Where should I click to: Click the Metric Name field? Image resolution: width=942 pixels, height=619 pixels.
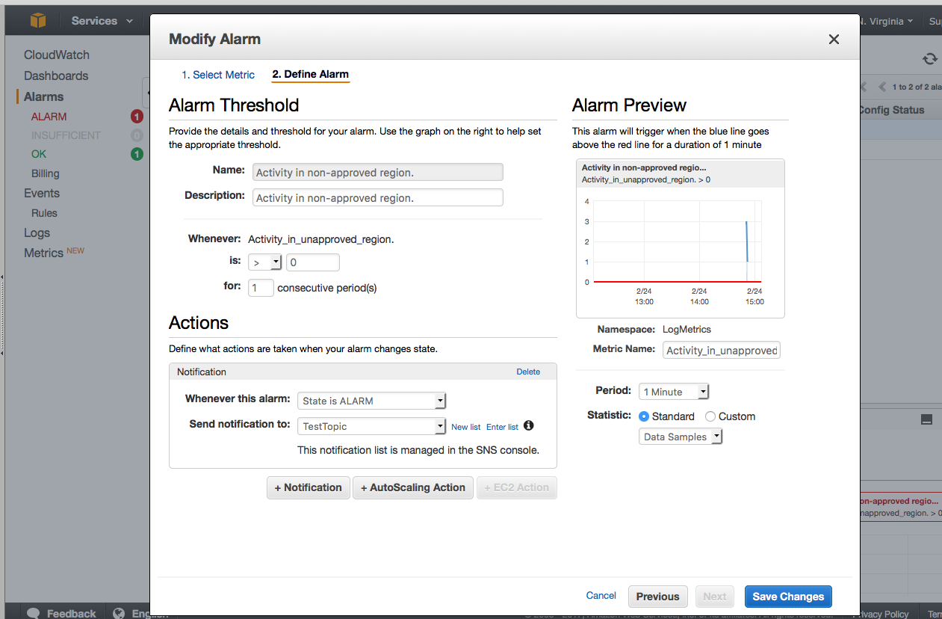point(722,350)
